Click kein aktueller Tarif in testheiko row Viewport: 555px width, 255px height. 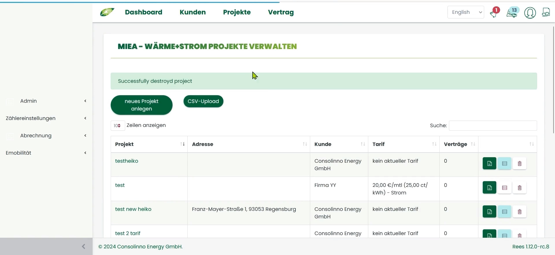(395, 161)
